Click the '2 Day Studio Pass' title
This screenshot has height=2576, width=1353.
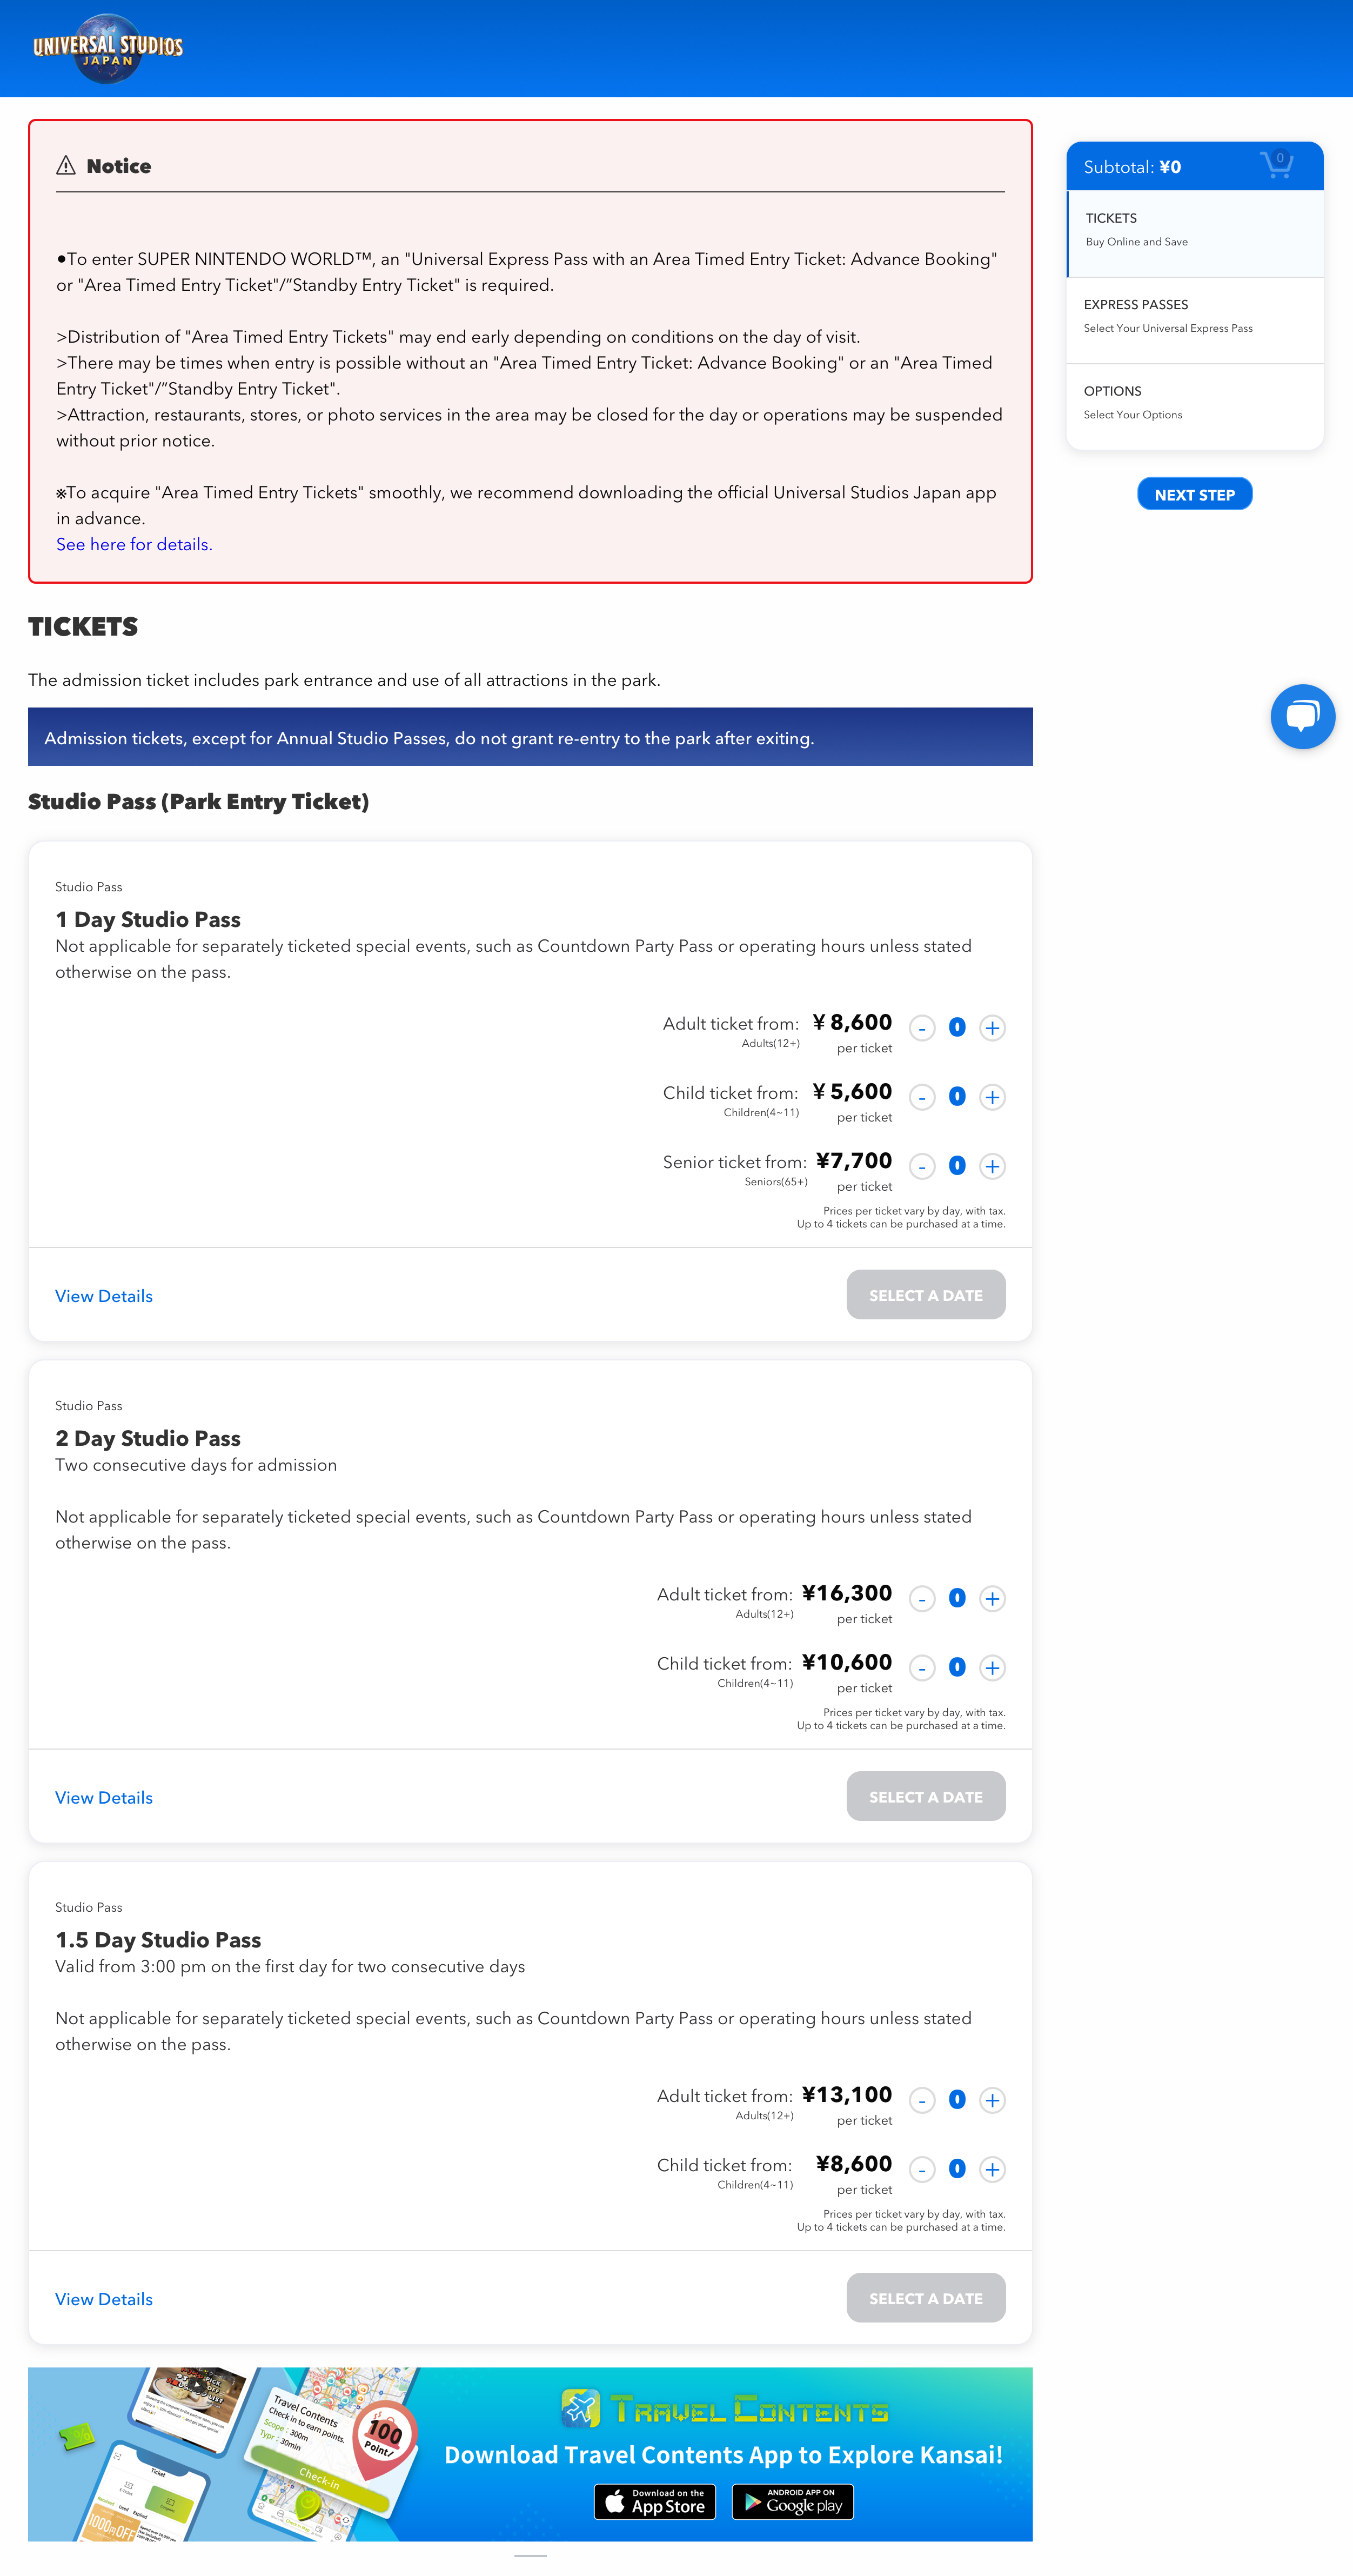click(148, 1439)
